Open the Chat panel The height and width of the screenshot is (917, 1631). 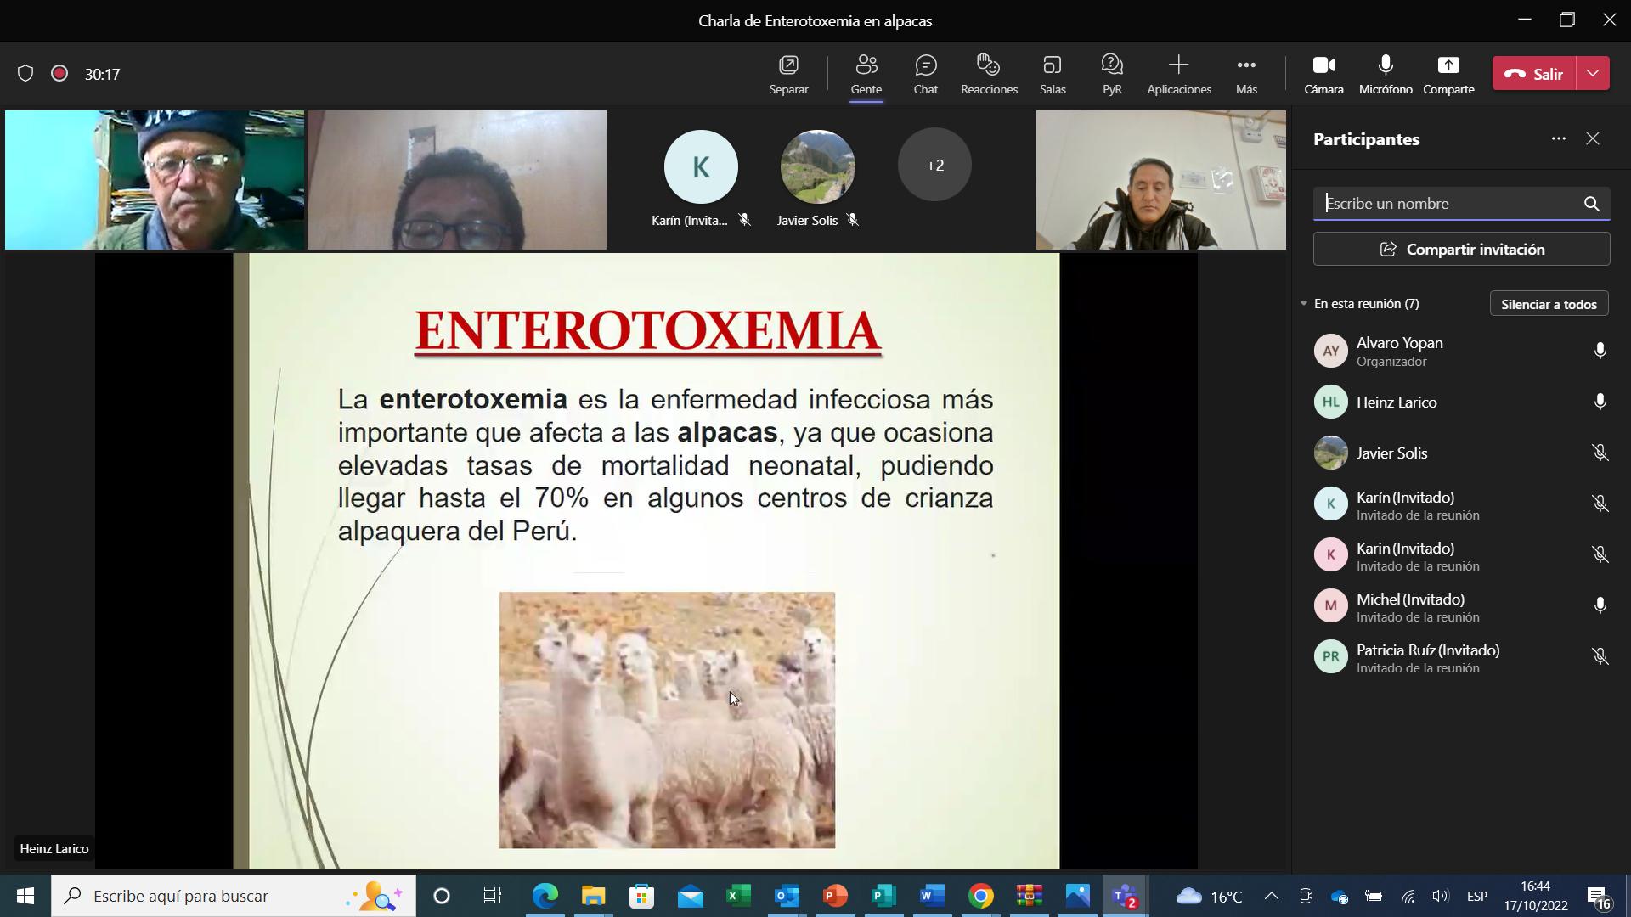(x=925, y=74)
